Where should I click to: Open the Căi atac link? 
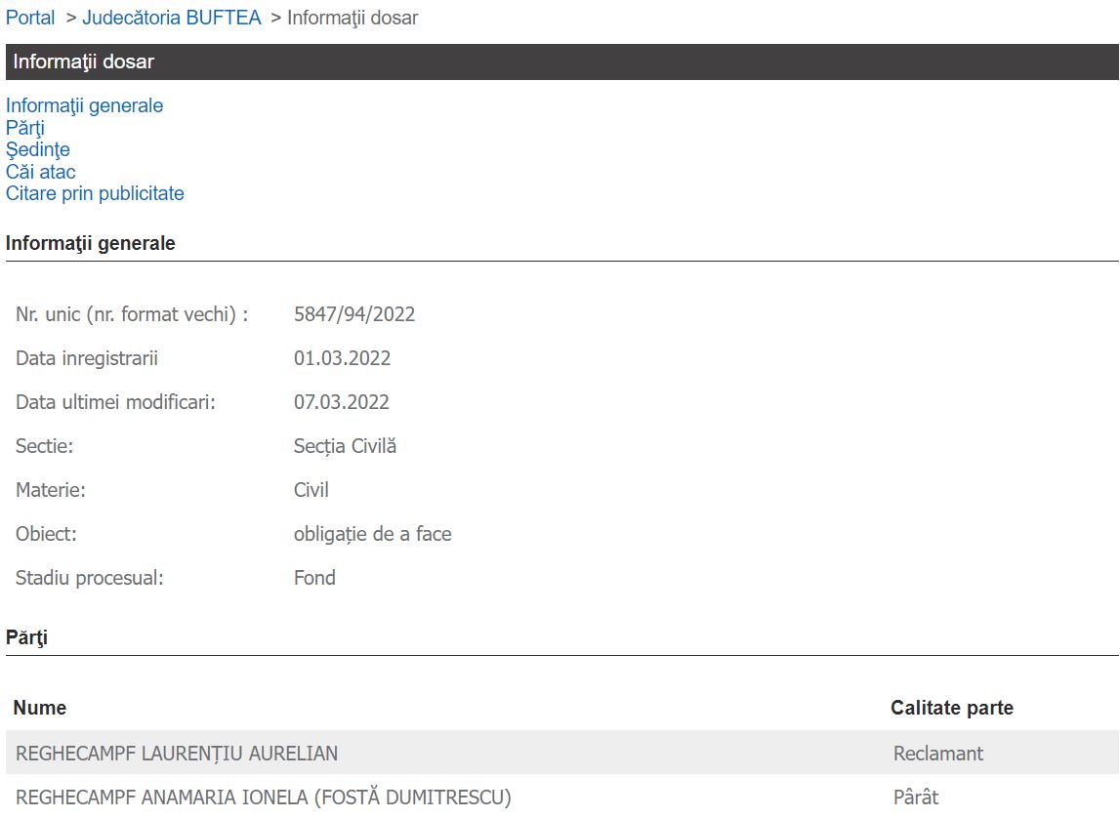(x=41, y=172)
